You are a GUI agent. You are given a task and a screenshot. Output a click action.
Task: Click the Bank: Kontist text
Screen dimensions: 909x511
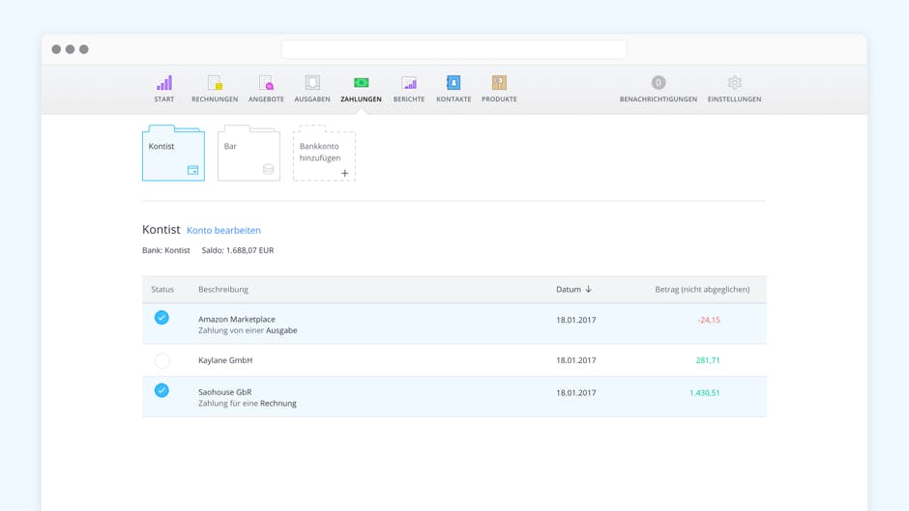[165, 250]
